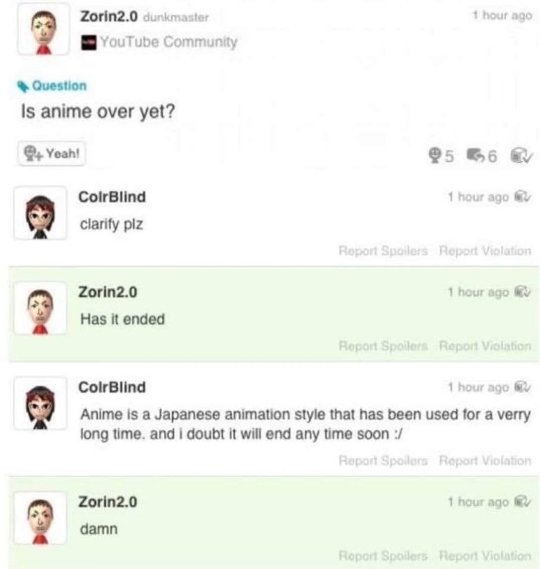Click Report Violation under 'Has it ended'

pyautogui.click(x=485, y=346)
